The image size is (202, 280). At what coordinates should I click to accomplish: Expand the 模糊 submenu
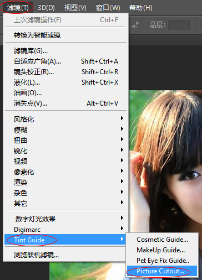[x=65, y=129]
